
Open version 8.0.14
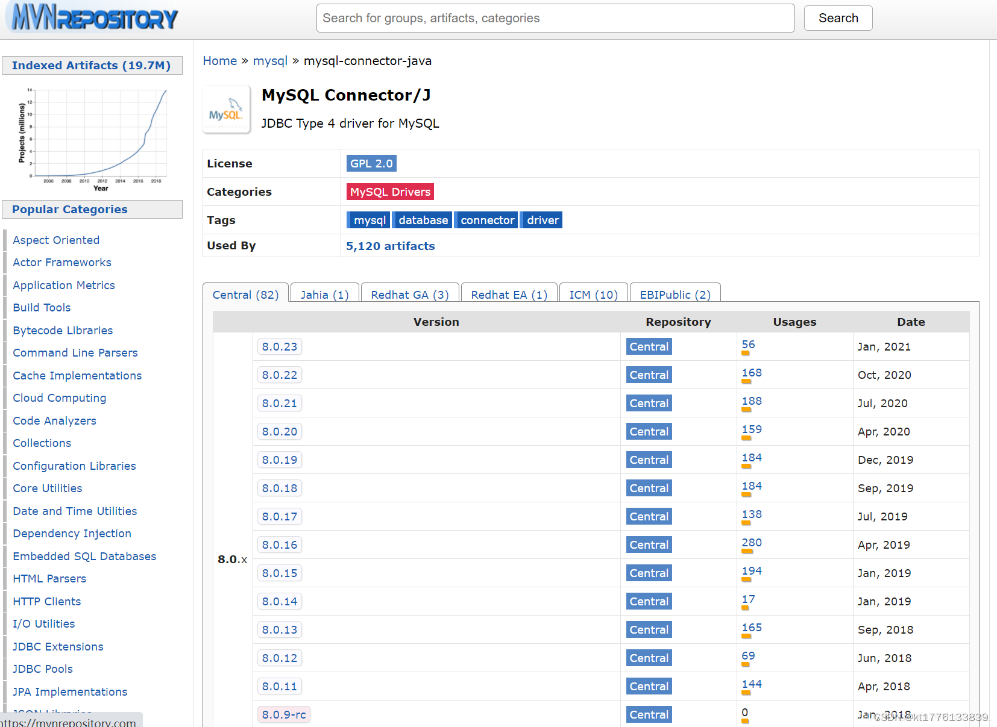tap(280, 601)
